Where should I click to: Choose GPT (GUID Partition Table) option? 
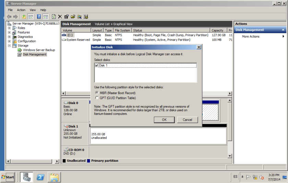97,98
